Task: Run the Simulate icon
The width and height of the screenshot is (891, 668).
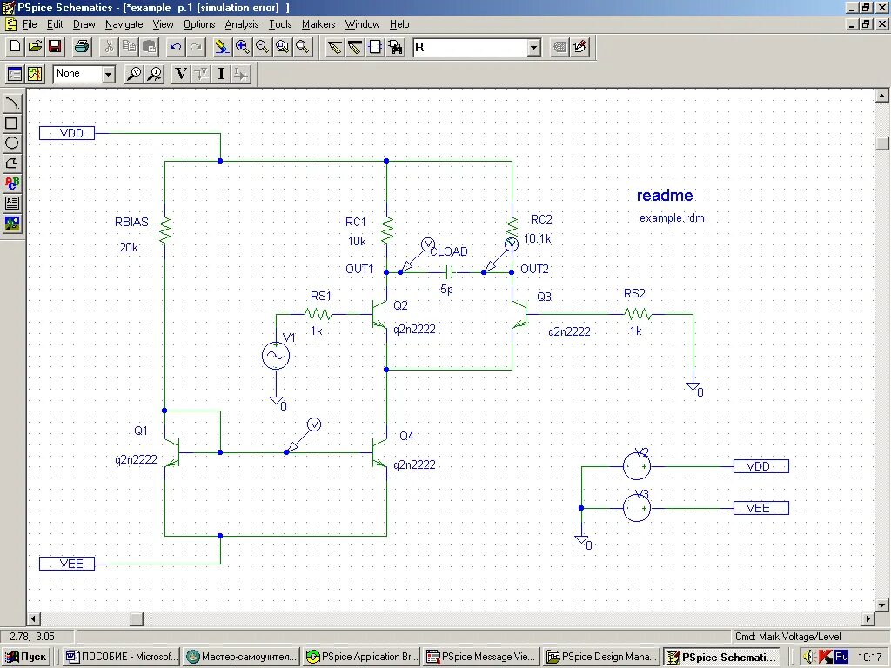Action: pyautogui.click(x=35, y=74)
